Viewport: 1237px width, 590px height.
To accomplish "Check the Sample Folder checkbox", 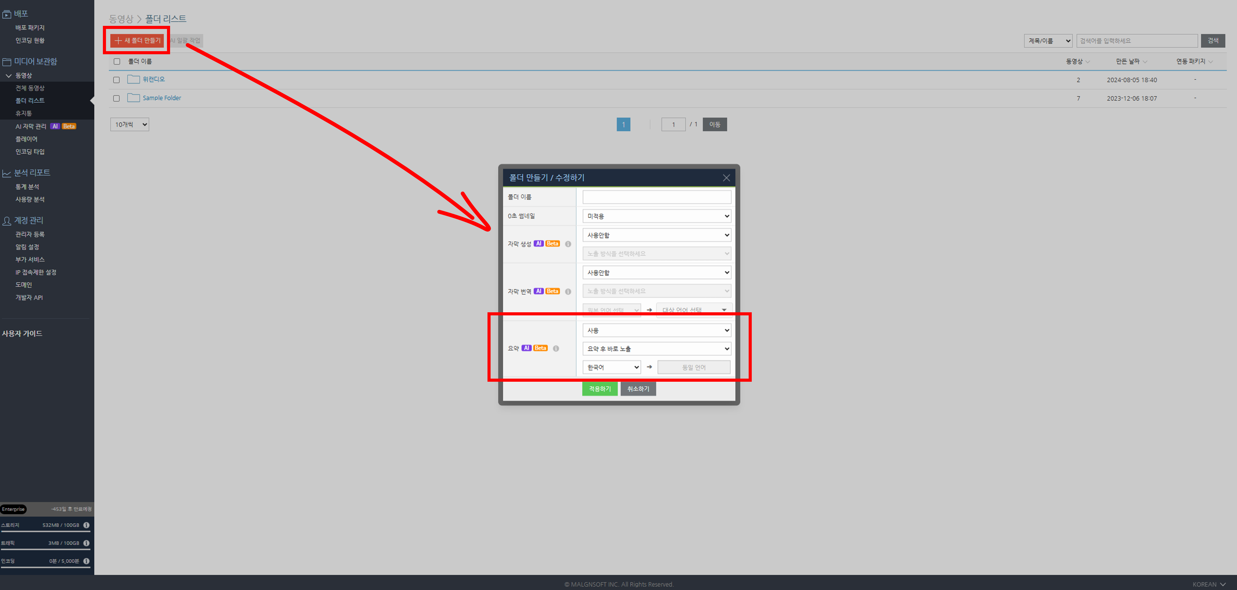I will pos(116,98).
